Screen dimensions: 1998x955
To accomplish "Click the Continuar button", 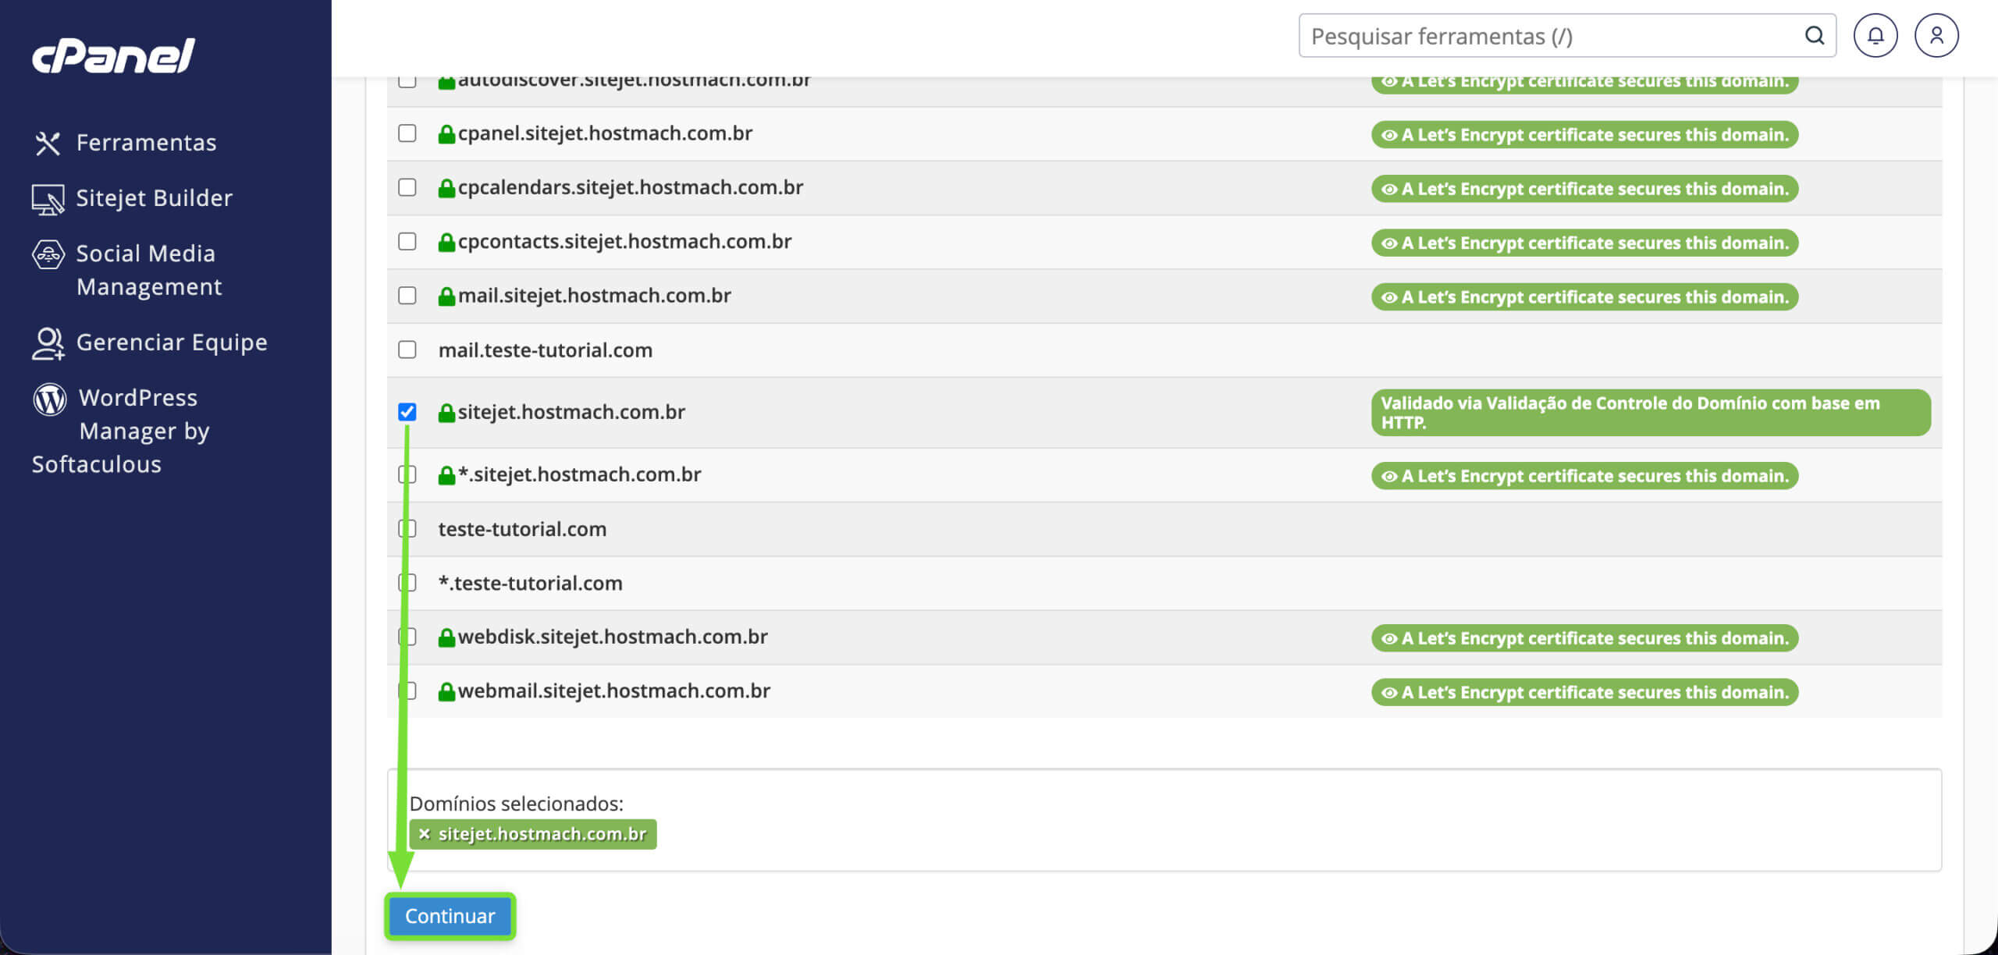I will pos(450,916).
